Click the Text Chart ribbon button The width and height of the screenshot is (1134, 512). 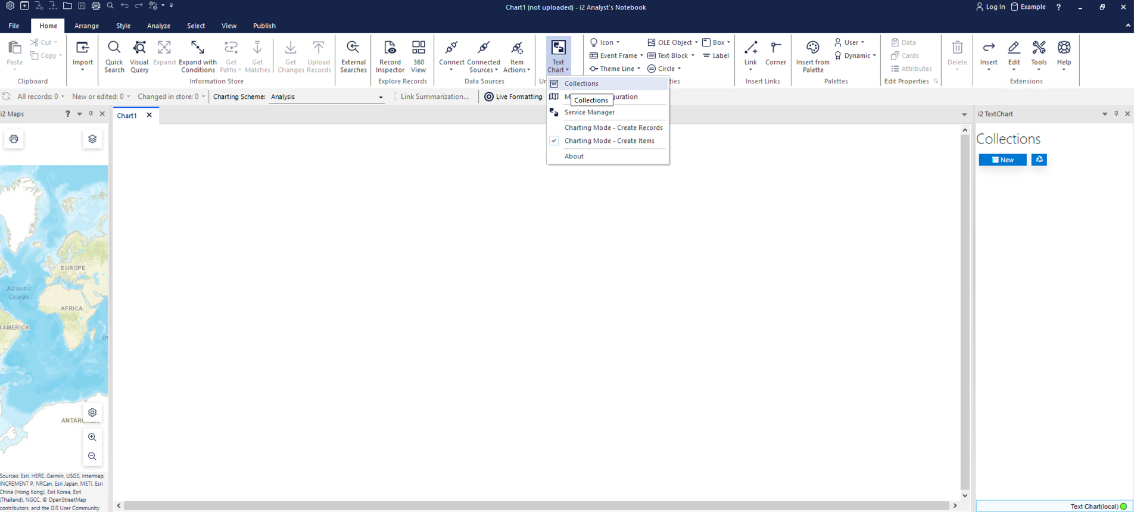(558, 55)
